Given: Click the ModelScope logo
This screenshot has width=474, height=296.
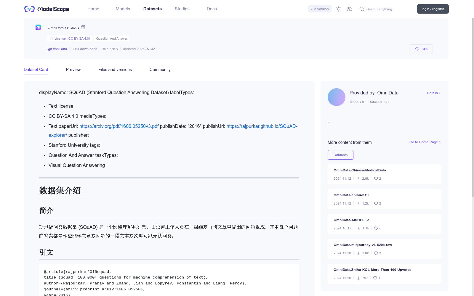Looking at the screenshot, I should pos(46,9).
